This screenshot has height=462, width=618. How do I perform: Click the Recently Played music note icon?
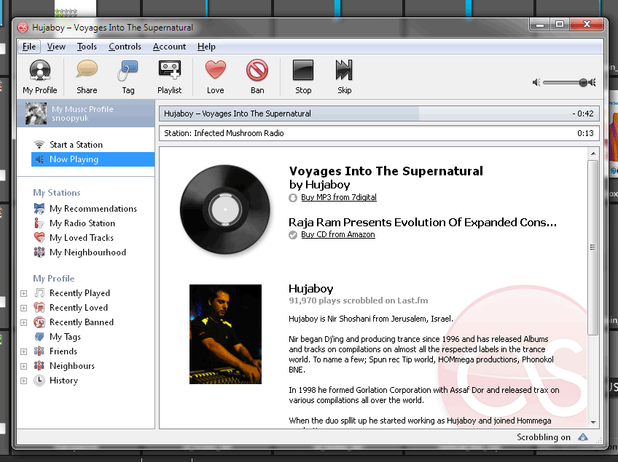click(x=39, y=292)
